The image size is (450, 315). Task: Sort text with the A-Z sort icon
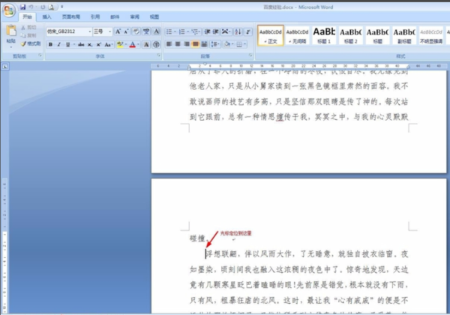pyautogui.click(x=238, y=31)
